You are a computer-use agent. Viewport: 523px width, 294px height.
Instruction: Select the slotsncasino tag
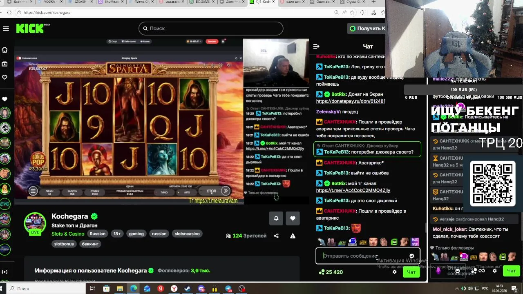pyautogui.click(x=187, y=234)
